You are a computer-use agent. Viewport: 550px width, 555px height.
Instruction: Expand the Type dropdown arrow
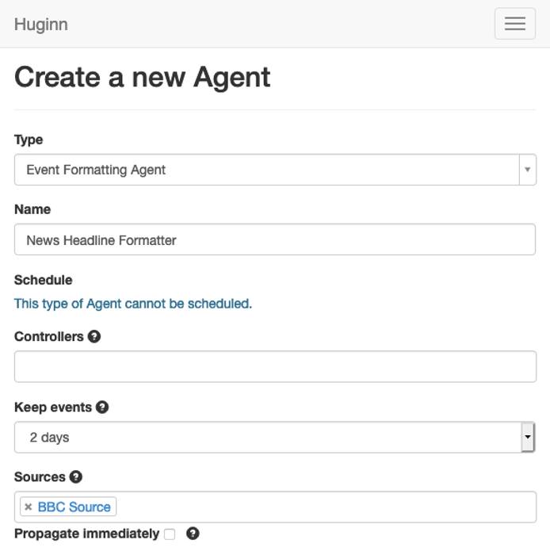528,170
